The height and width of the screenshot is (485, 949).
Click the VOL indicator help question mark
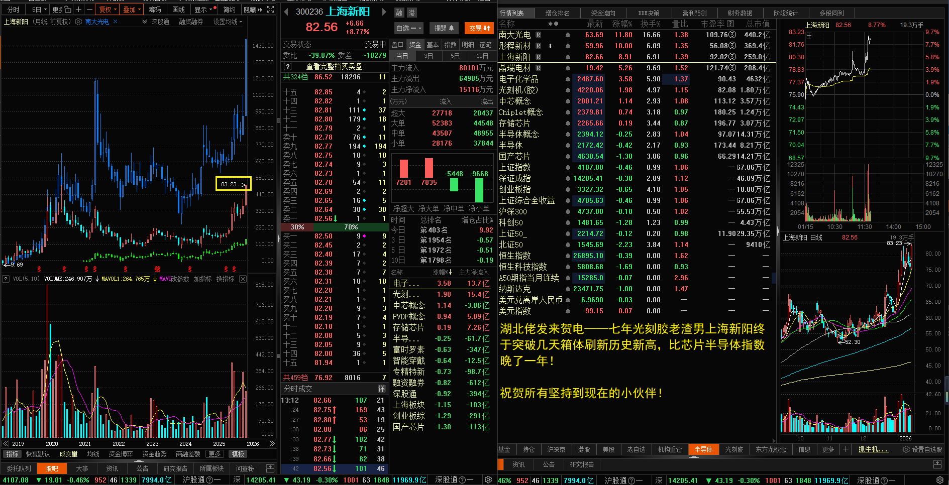pyautogui.click(x=6, y=279)
